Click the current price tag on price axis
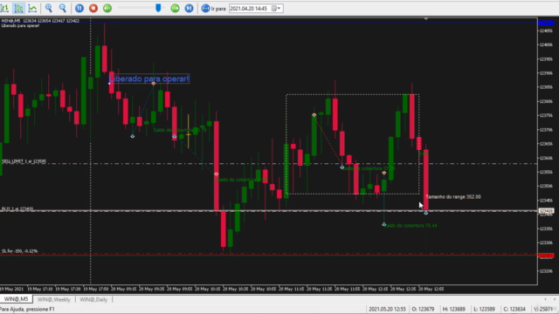 pos(546,211)
